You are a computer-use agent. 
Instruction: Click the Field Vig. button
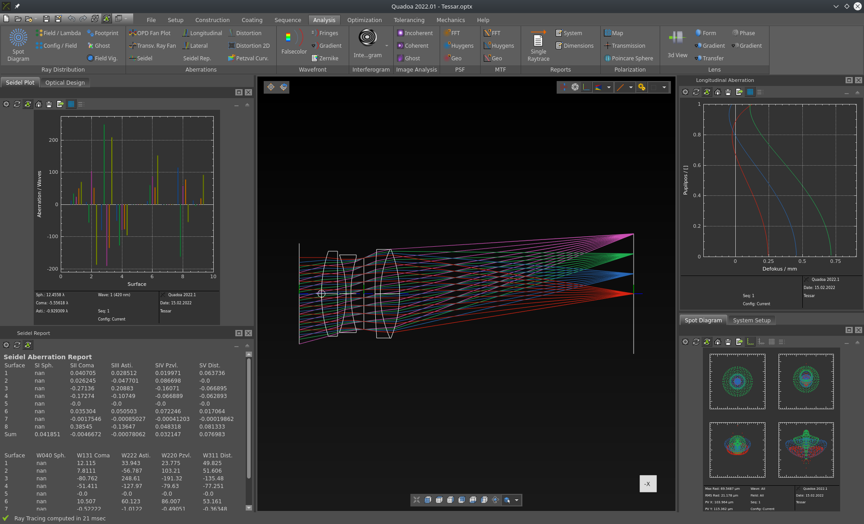pyautogui.click(x=102, y=58)
